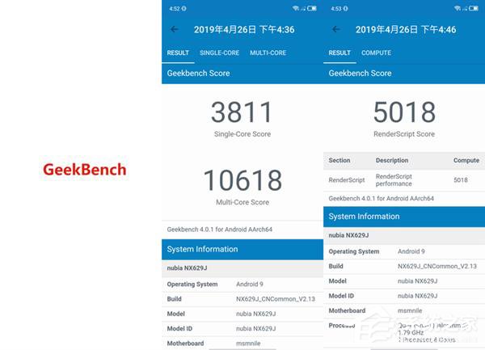485x350 pixels.
Task: Click the RenderScript Score label
Action: (x=404, y=134)
